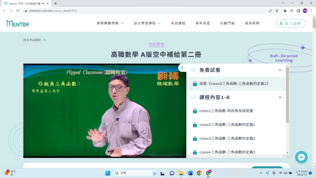This screenshot has width=316, height=178.
Task: Click list icon next to 課程內容1-6
Action: click(x=194, y=97)
